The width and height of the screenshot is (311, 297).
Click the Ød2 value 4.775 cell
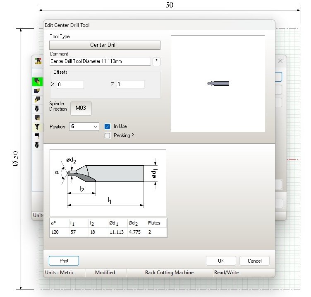(137, 232)
